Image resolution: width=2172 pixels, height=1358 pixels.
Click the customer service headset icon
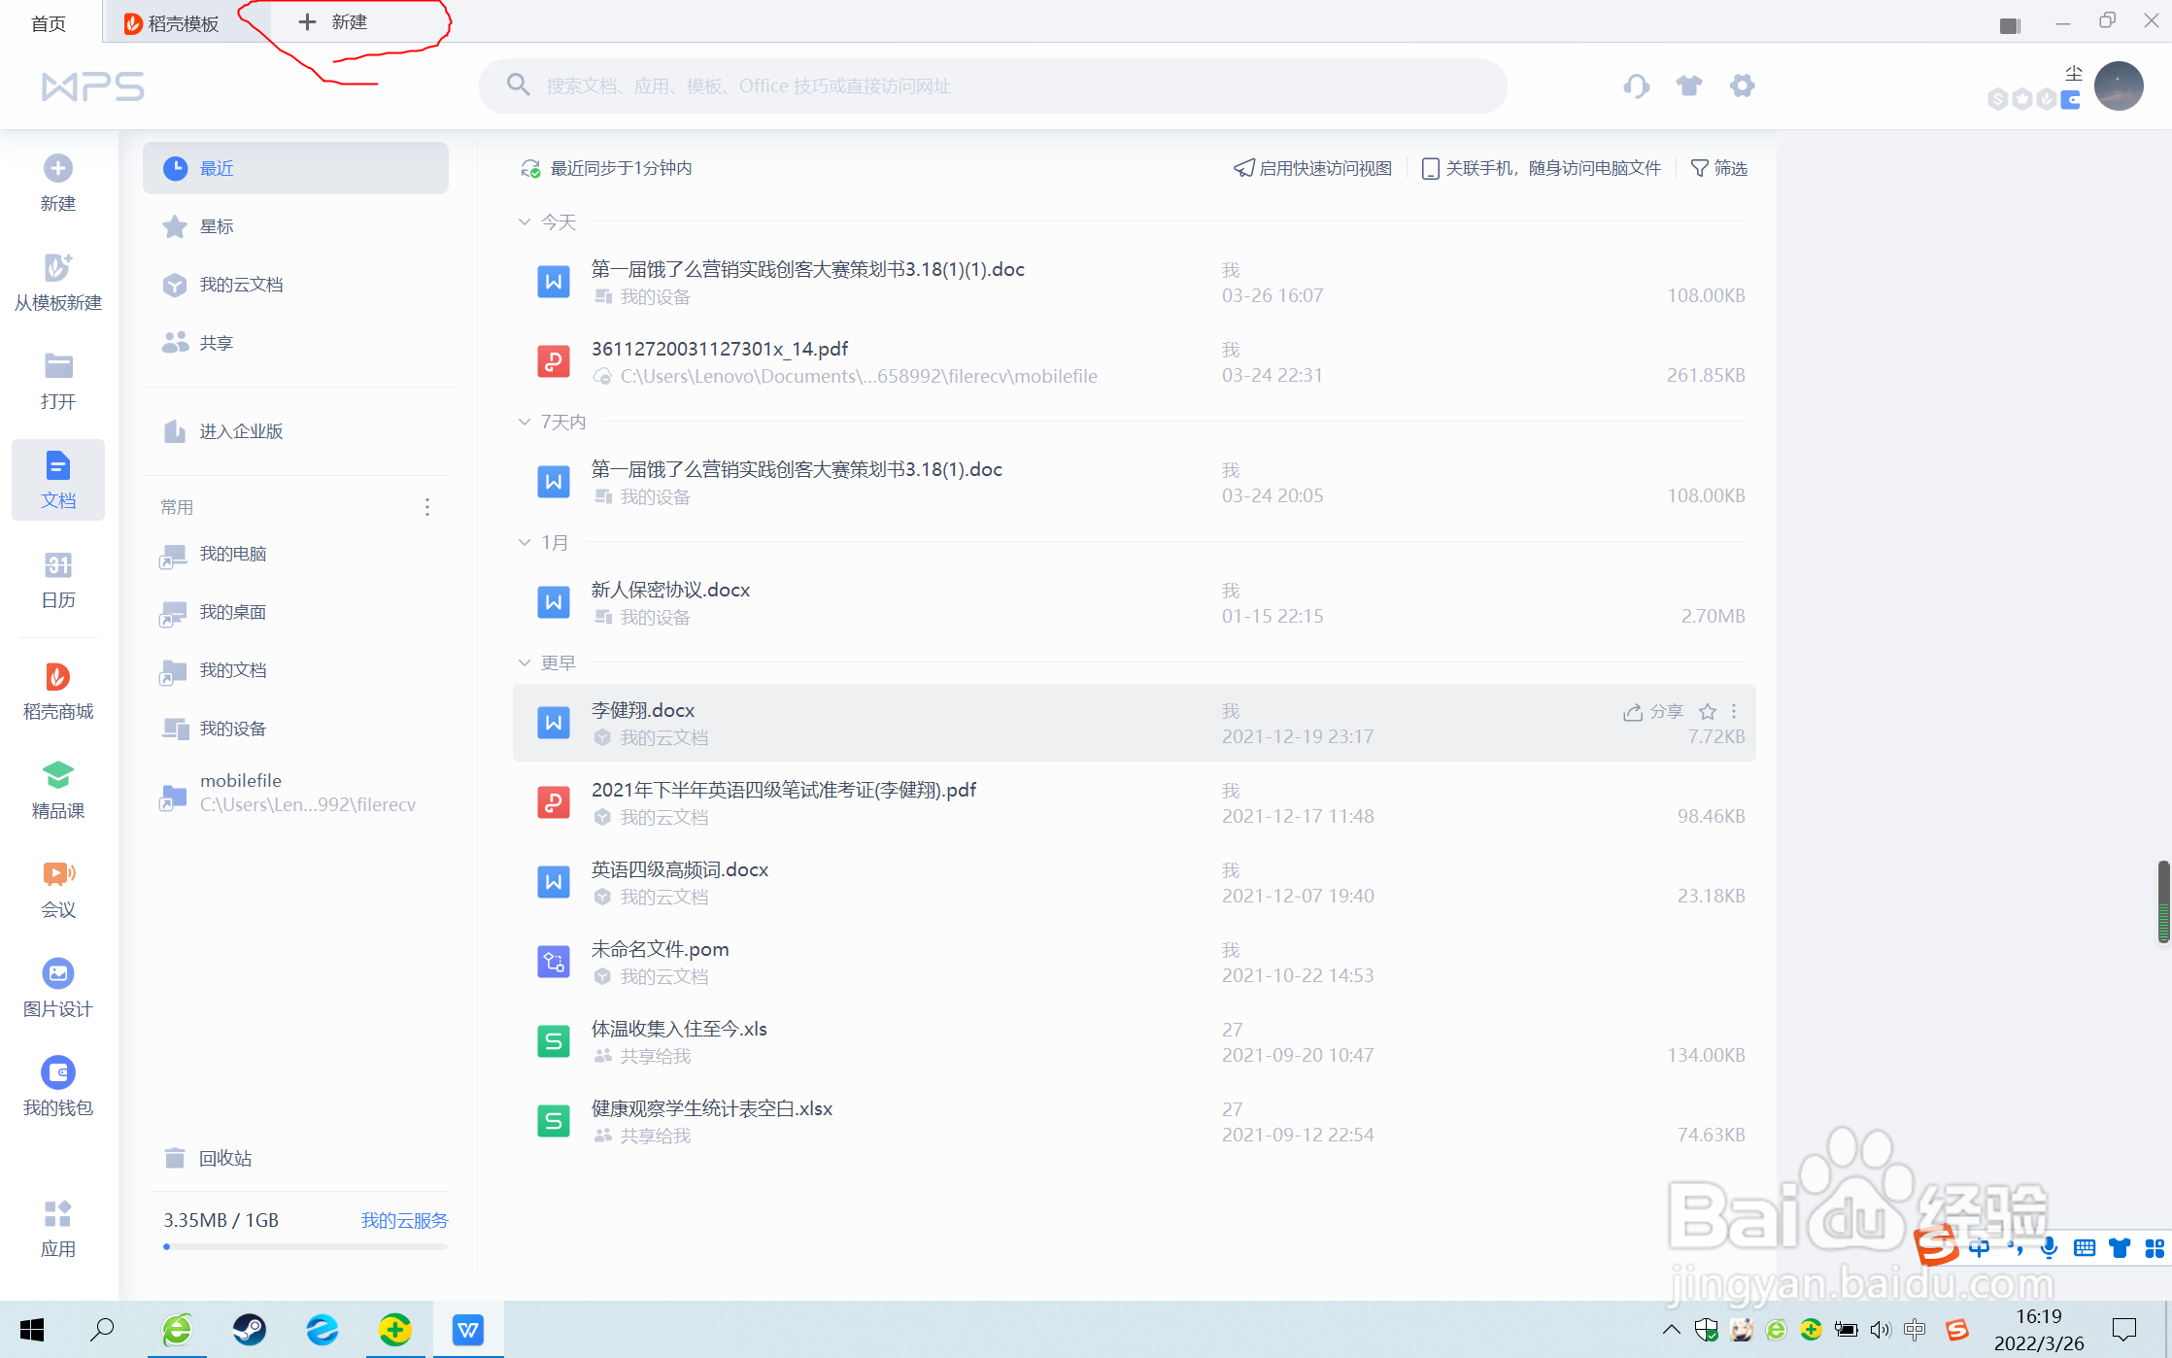click(1637, 86)
